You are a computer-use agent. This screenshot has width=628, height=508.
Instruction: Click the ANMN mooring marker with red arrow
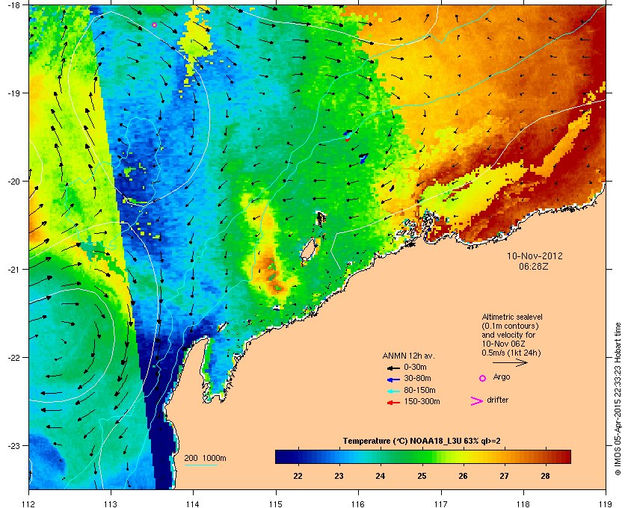(x=348, y=135)
